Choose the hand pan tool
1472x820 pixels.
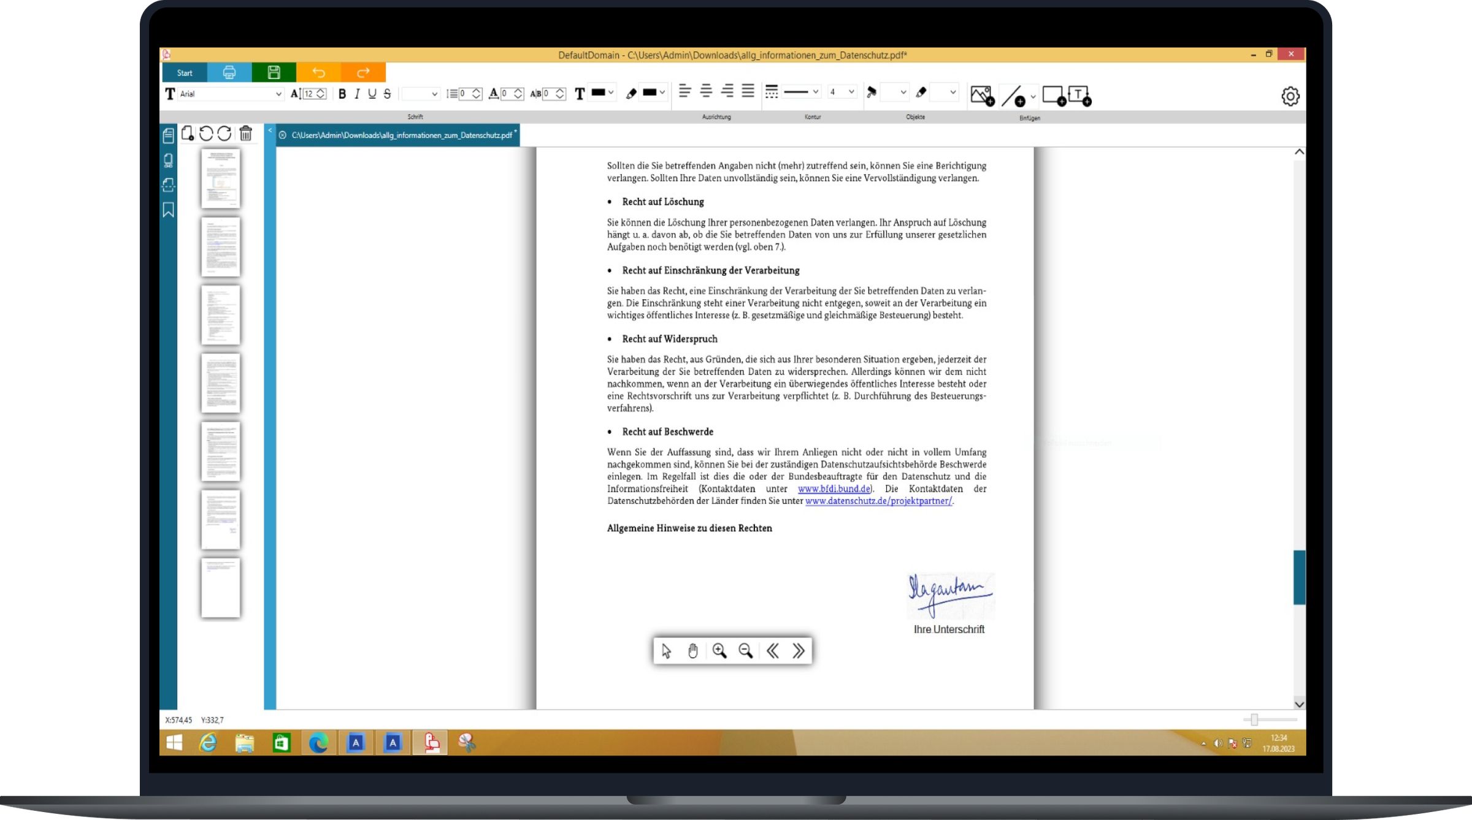693,650
